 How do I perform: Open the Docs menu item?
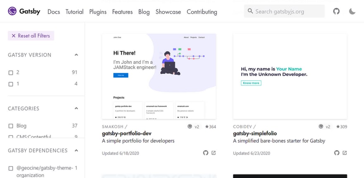click(x=54, y=12)
